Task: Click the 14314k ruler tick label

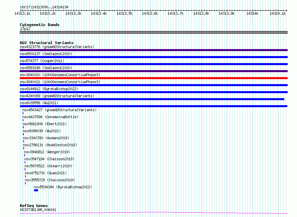Action: [x=252, y=13]
